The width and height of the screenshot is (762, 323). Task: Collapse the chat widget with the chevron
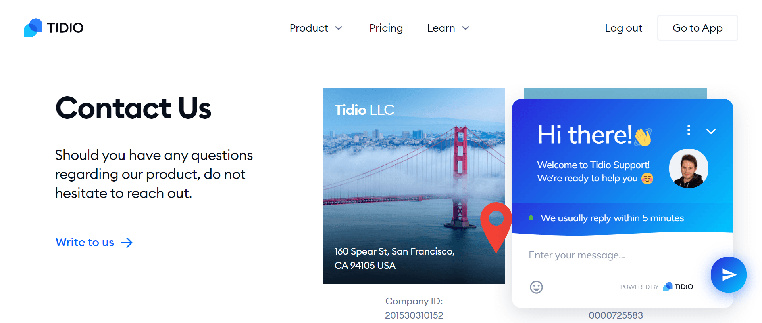point(711,131)
